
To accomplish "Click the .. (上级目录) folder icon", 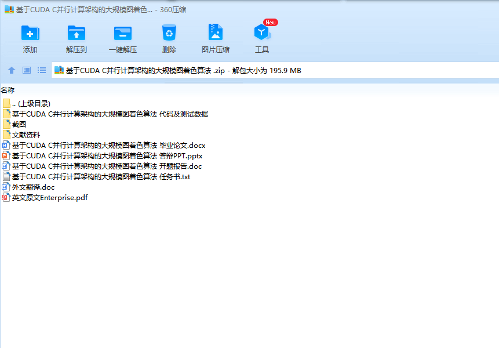I will [6, 103].
